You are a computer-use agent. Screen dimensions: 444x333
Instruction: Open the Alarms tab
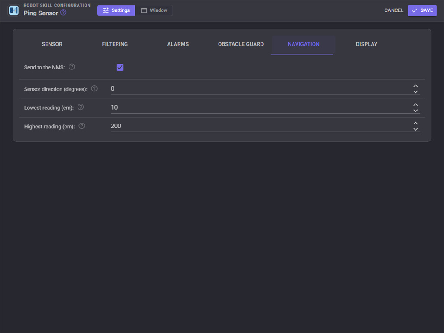[x=178, y=44]
